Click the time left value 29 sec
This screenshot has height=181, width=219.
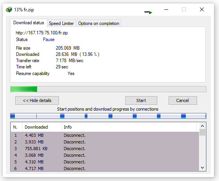pyautogui.click(x=62, y=67)
